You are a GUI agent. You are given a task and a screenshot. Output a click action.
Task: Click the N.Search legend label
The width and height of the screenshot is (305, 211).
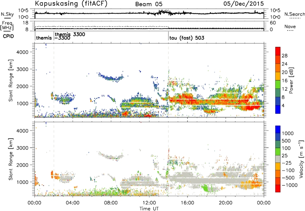click(x=295, y=14)
